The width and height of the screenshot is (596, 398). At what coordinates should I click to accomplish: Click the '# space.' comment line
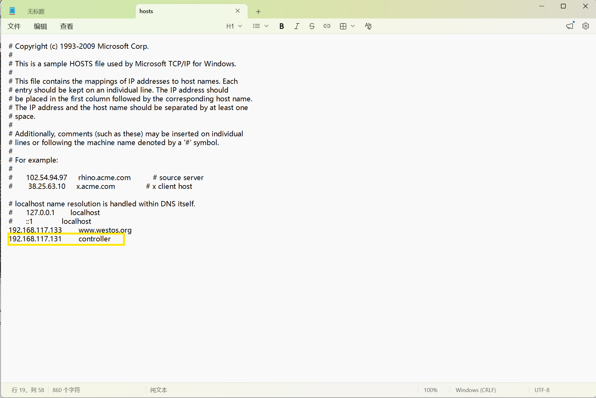[22, 116]
